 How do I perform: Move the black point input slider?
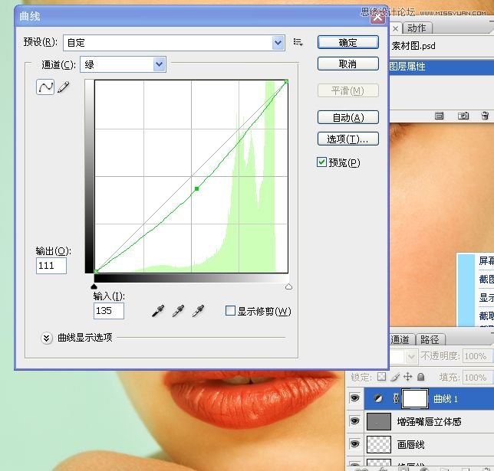[94, 286]
